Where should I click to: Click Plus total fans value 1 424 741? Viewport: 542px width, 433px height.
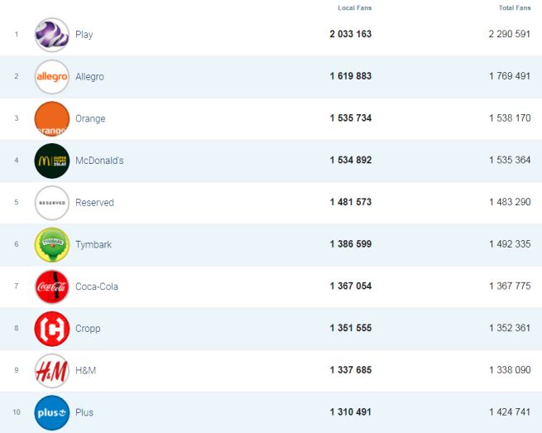(510, 413)
